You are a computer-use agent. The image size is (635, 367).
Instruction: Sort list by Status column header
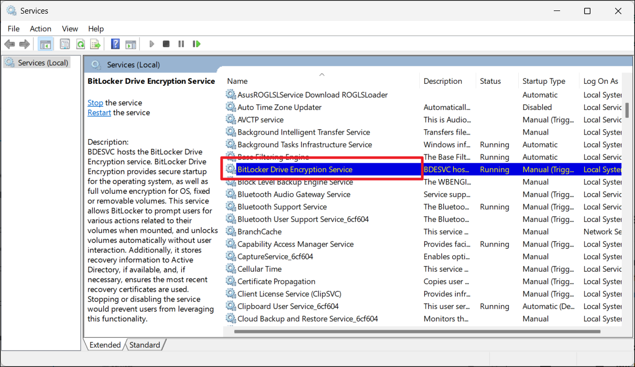(x=490, y=81)
